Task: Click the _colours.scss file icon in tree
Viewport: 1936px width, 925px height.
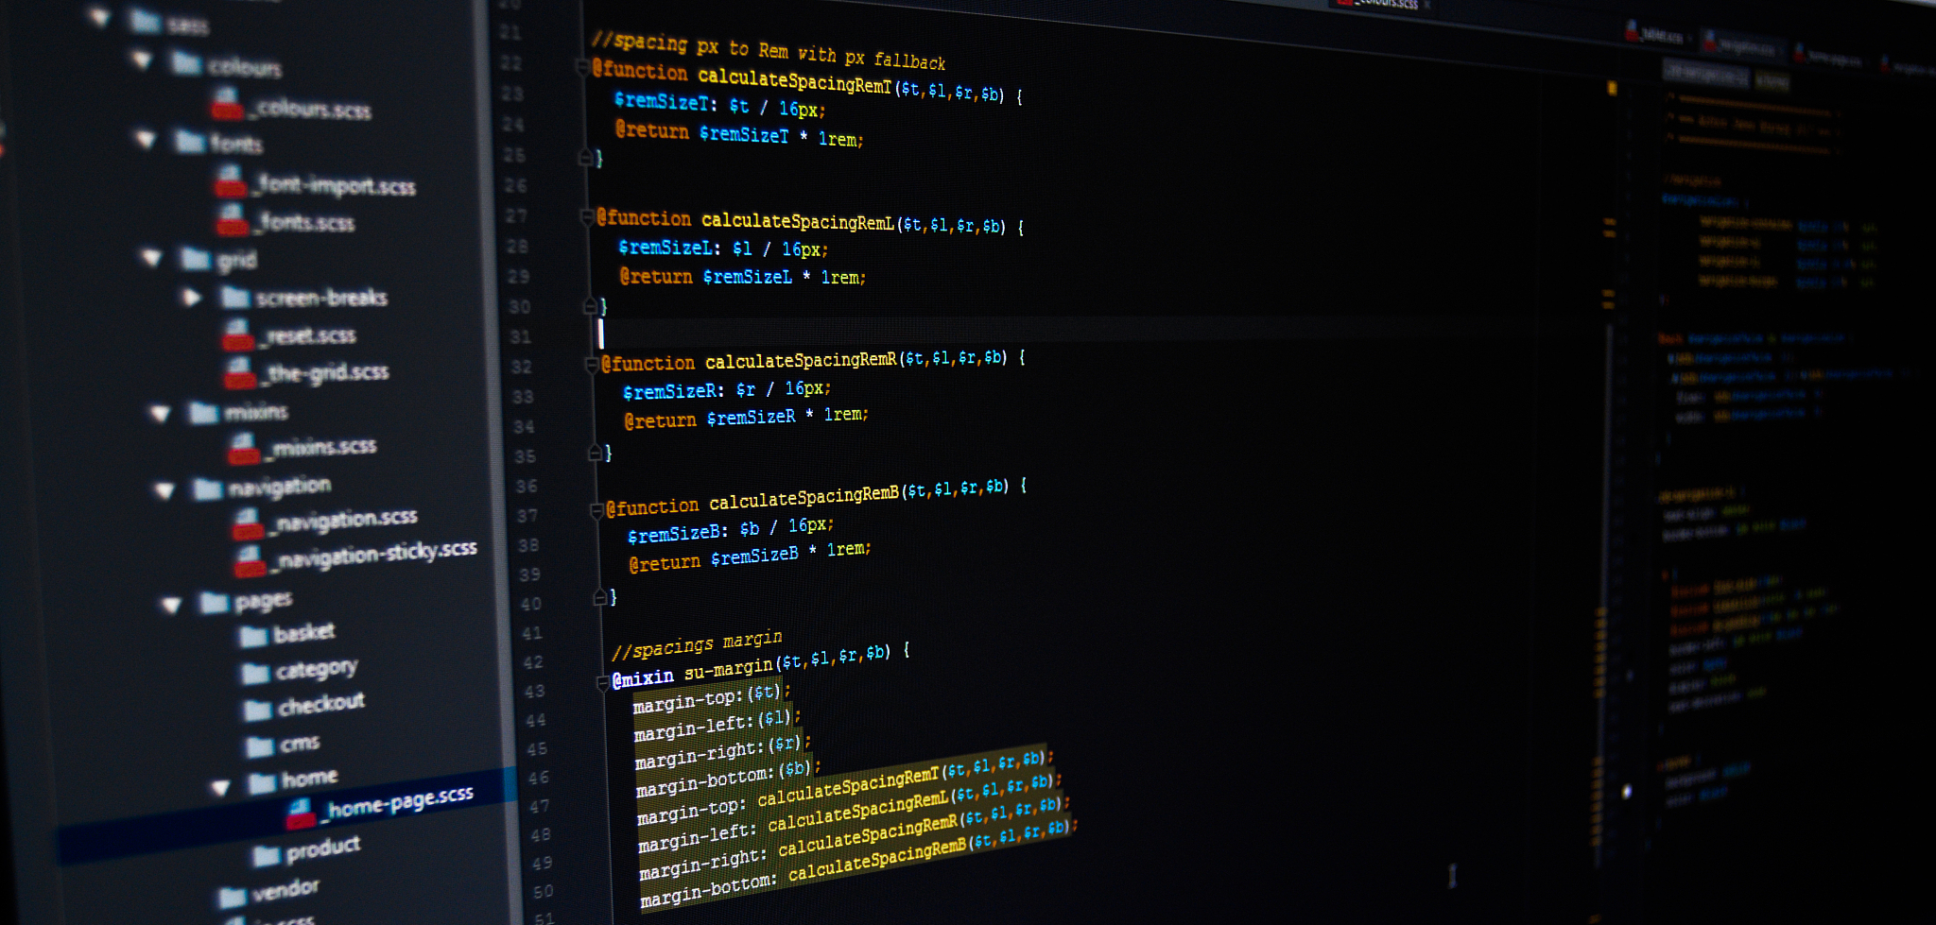Action: click(x=227, y=104)
